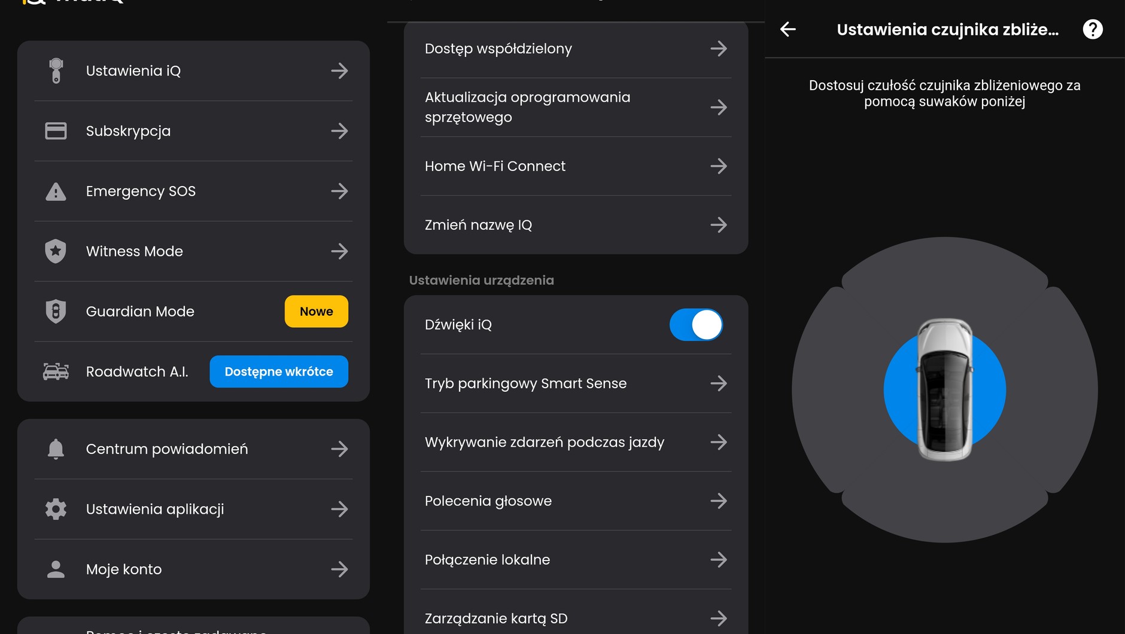The width and height of the screenshot is (1125, 634).
Task: Open Ustawienia iQ menu entry
Action: pos(193,71)
